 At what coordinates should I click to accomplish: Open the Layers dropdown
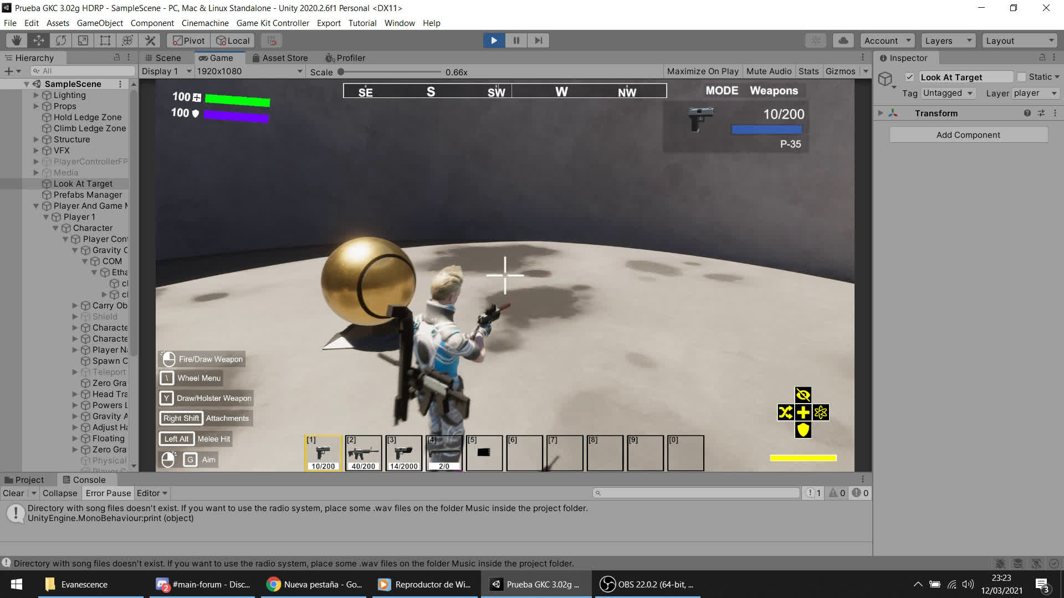click(948, 40)
